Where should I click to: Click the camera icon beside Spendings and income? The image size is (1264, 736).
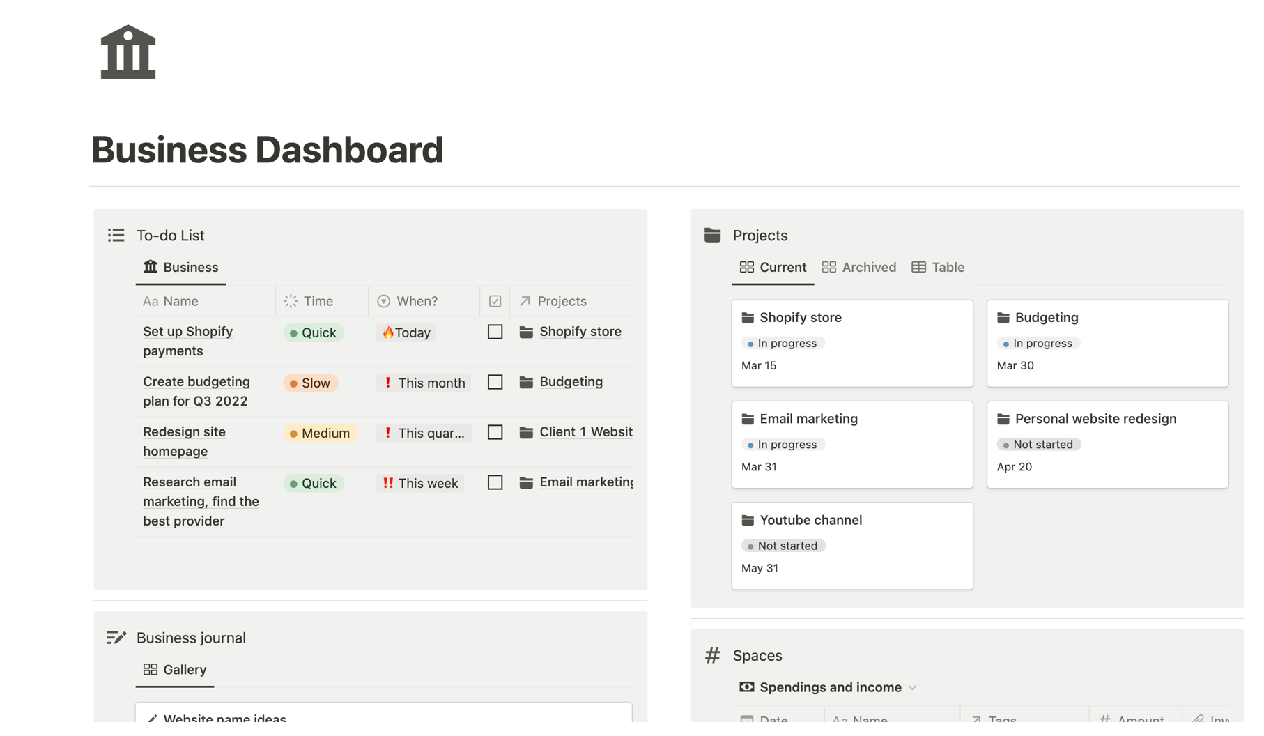click(x=746, y=687)
